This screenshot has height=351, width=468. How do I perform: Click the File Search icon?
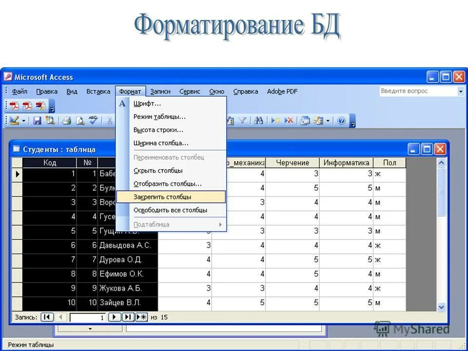(50, 120)
